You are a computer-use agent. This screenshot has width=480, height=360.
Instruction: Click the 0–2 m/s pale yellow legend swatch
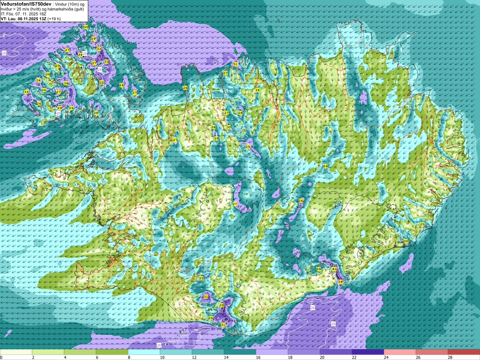[x=16, y=352]
